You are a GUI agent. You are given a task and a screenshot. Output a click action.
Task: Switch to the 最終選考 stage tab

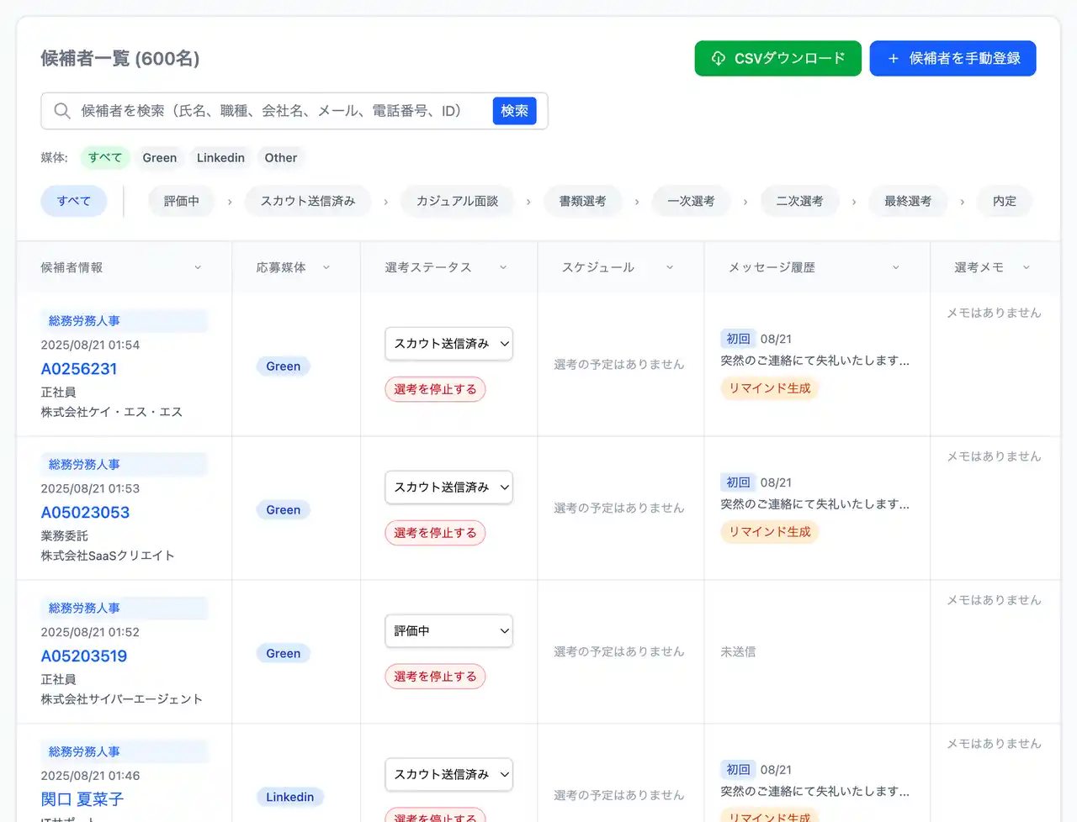[x=907, y=202]
